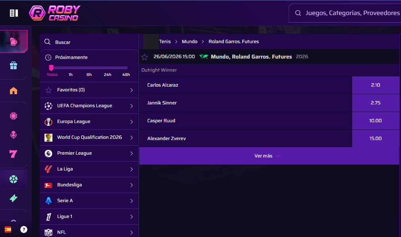Click the Próximamente clock icon
401x237 pixels.
(x=48, y=58)
